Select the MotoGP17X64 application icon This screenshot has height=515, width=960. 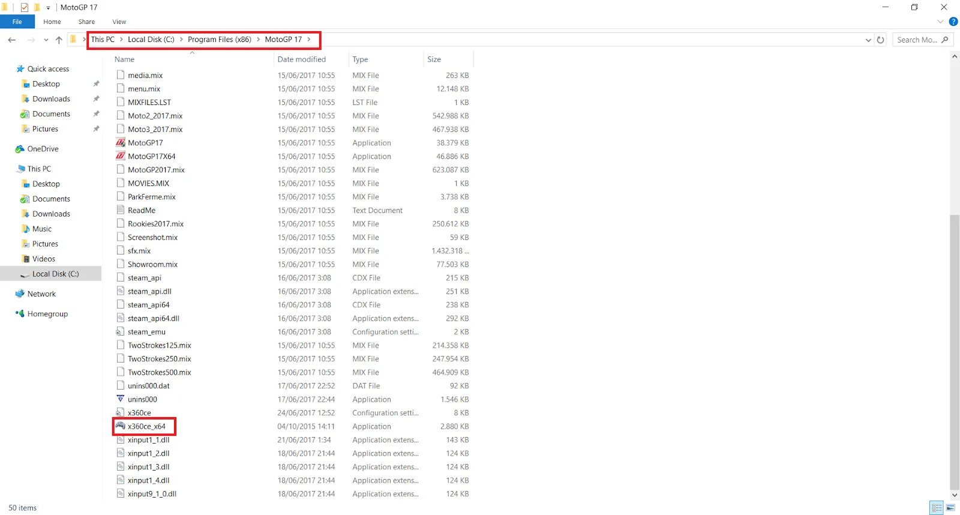coord(120,156)
